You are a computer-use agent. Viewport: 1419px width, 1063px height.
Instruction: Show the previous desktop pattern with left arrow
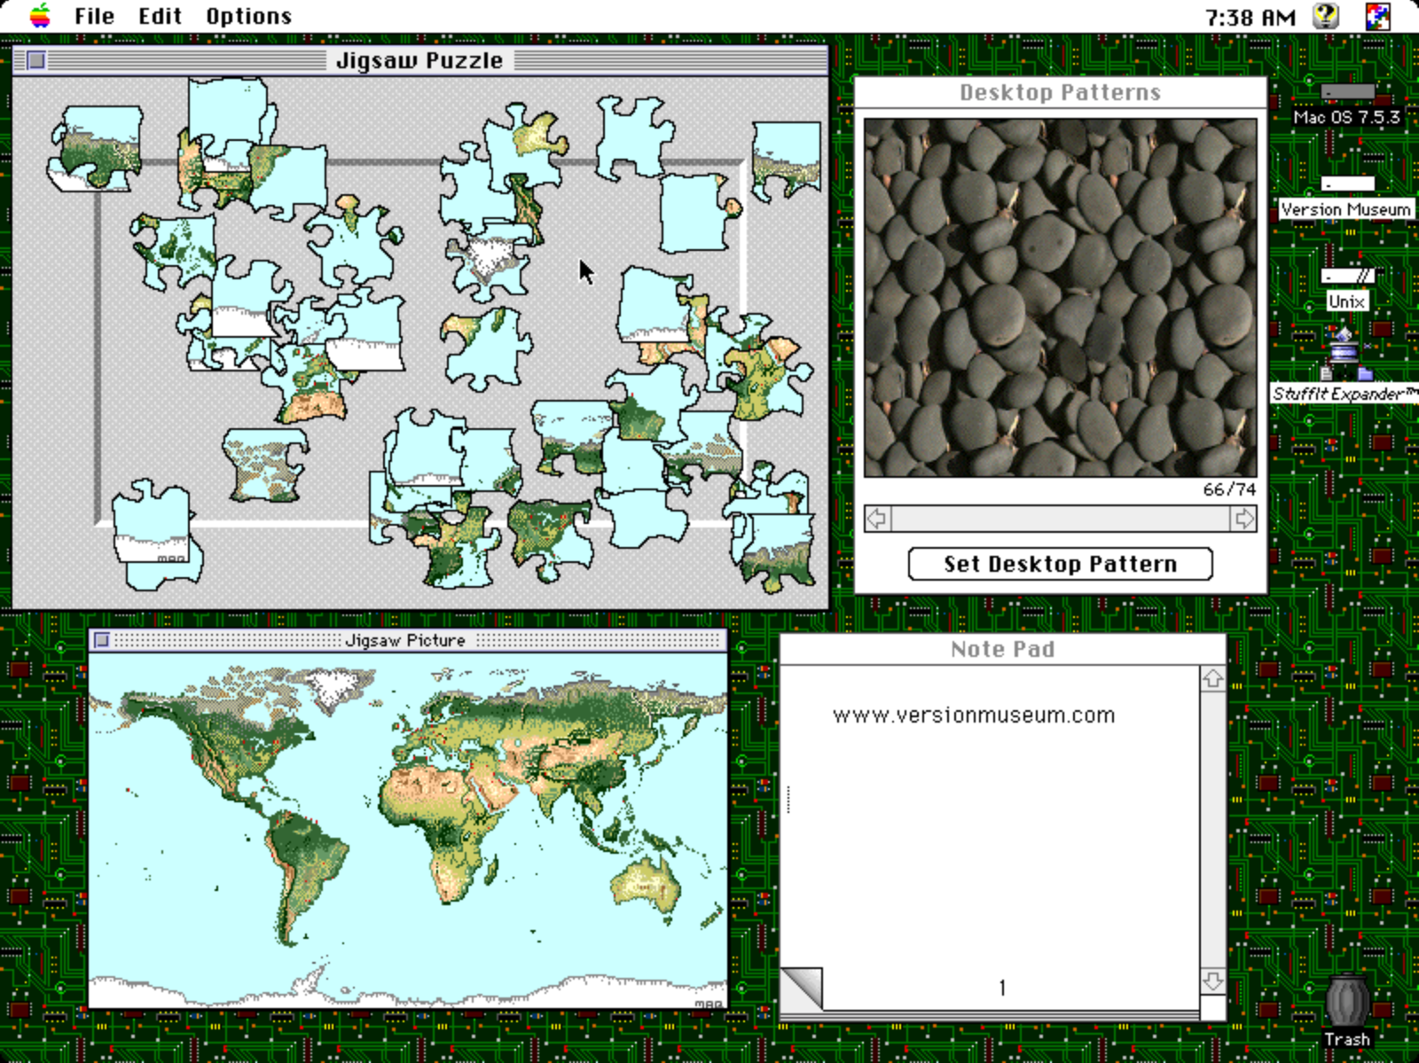click(x=876, y=519)
